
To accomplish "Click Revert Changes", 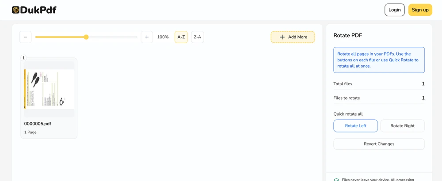I will 379,144.
